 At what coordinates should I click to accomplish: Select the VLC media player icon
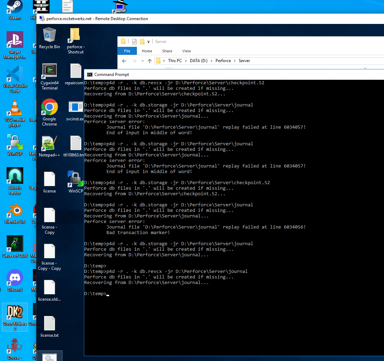pyautogui.click(x=15, y=108)
